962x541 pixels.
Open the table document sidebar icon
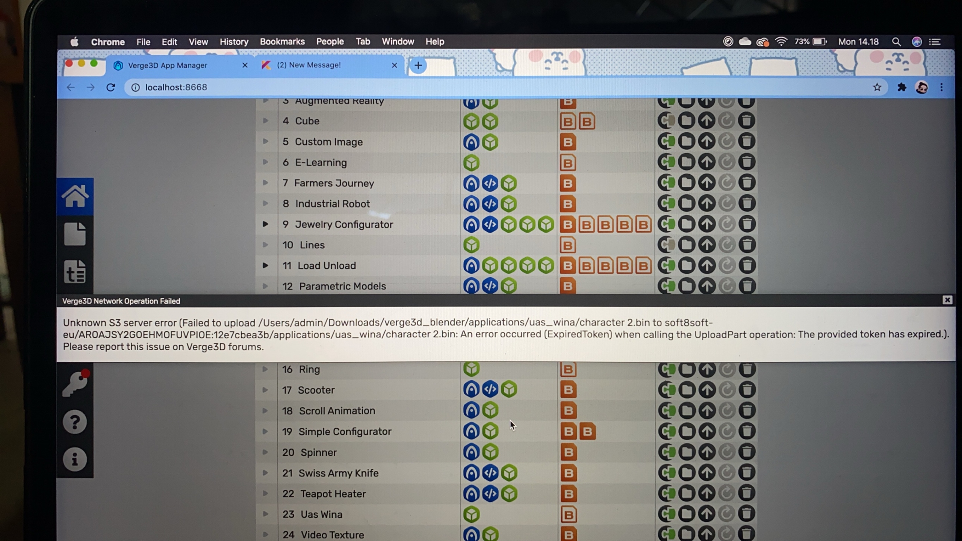pos(75,271)
